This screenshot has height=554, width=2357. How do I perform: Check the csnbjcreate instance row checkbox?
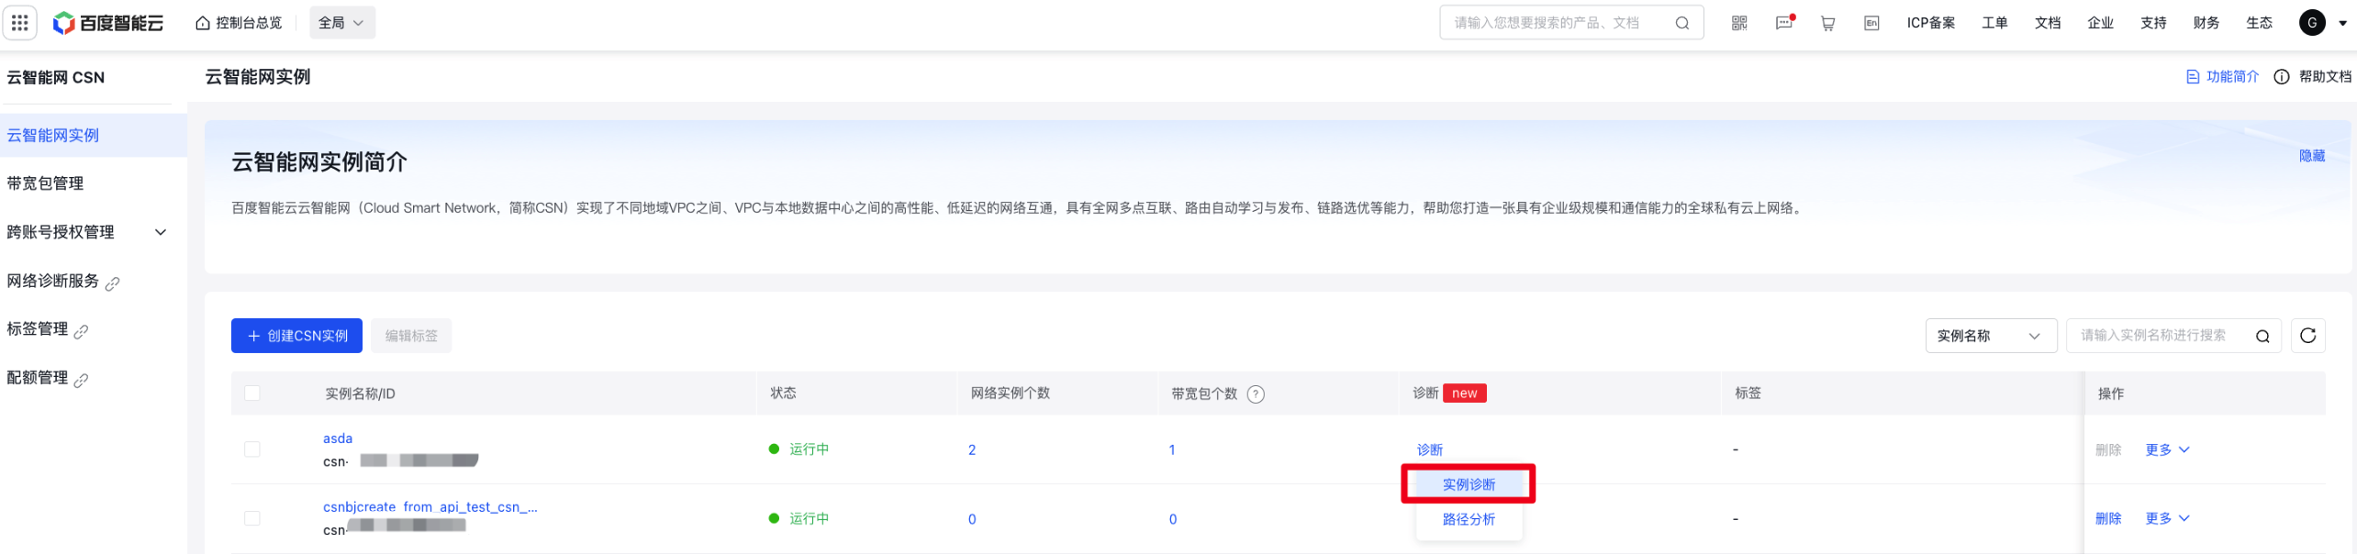(252, 518)
